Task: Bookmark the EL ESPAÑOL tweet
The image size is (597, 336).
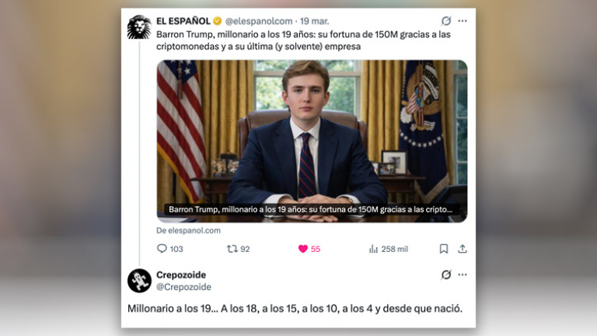Action: [444, 249]
